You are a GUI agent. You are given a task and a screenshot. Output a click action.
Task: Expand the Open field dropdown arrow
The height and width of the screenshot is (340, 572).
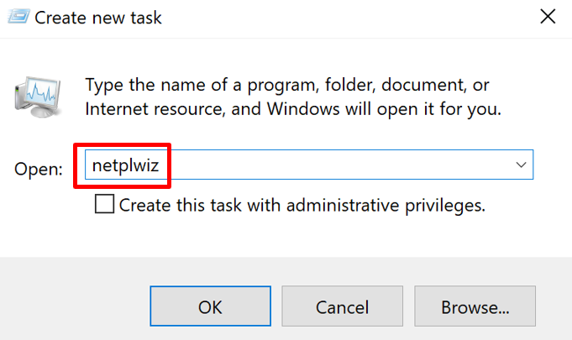coord(521,166)
